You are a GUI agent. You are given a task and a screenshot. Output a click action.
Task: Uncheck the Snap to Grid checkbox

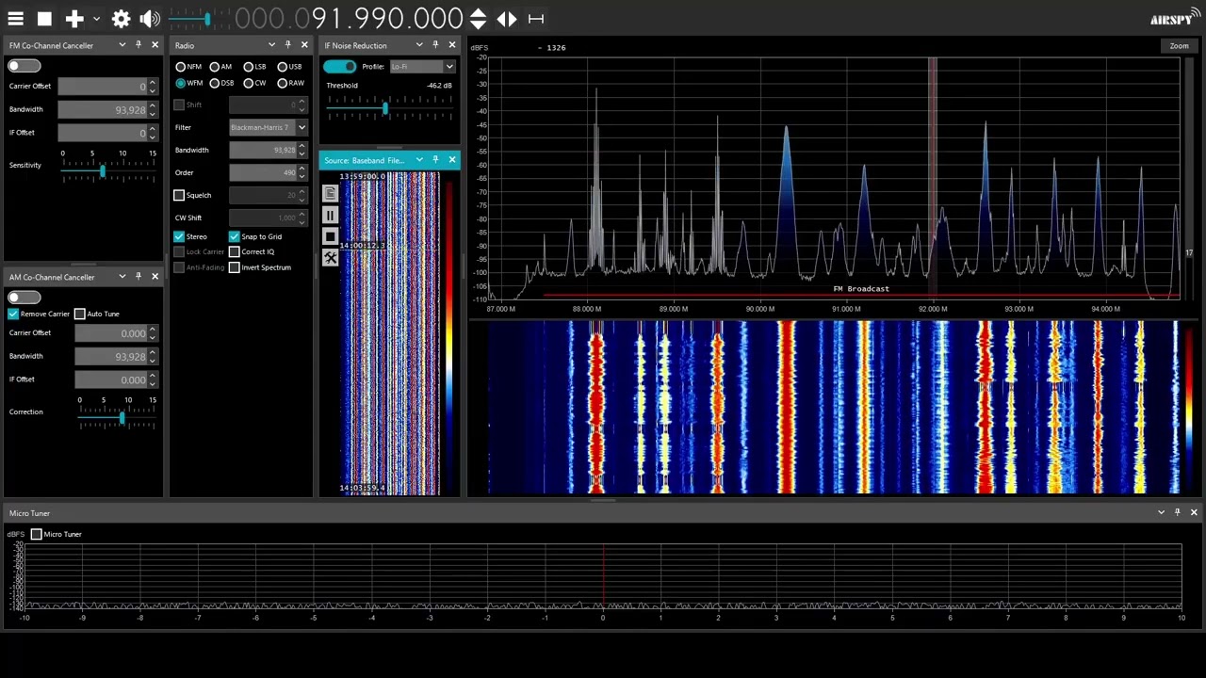(x=235, y=236)
